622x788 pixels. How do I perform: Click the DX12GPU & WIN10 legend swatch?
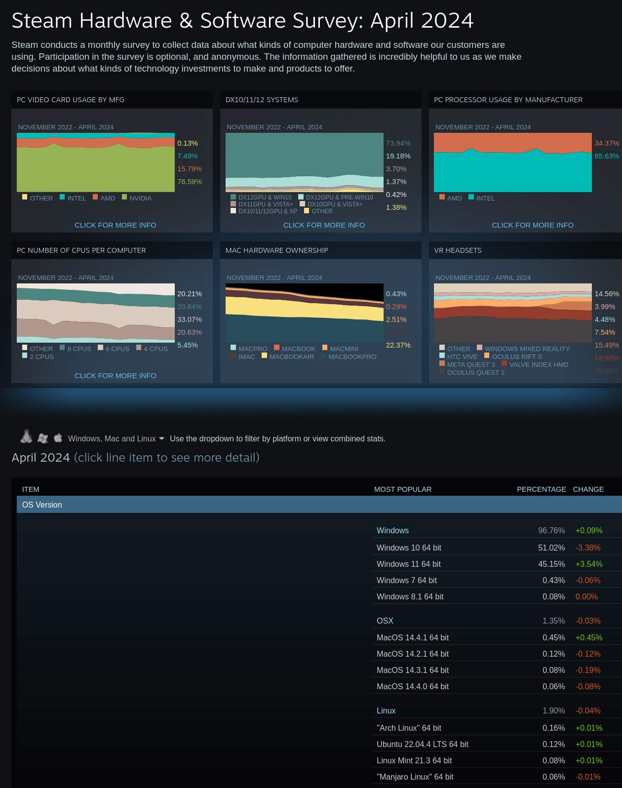click(233, 197)
